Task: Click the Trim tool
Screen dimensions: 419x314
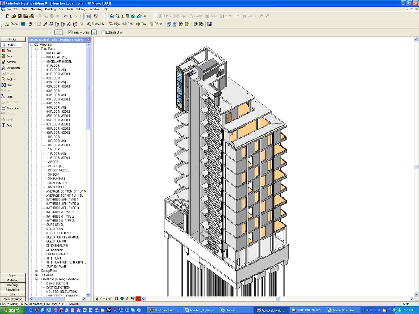Action: pos(141,24)
